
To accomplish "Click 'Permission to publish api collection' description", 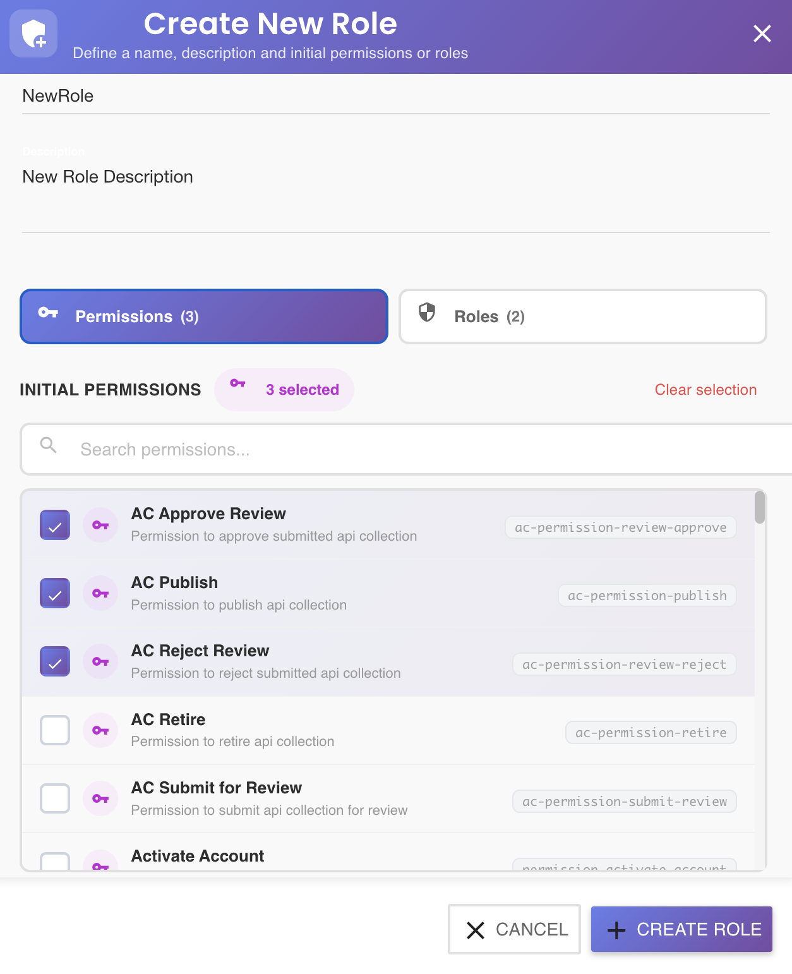I will [239, 605].
